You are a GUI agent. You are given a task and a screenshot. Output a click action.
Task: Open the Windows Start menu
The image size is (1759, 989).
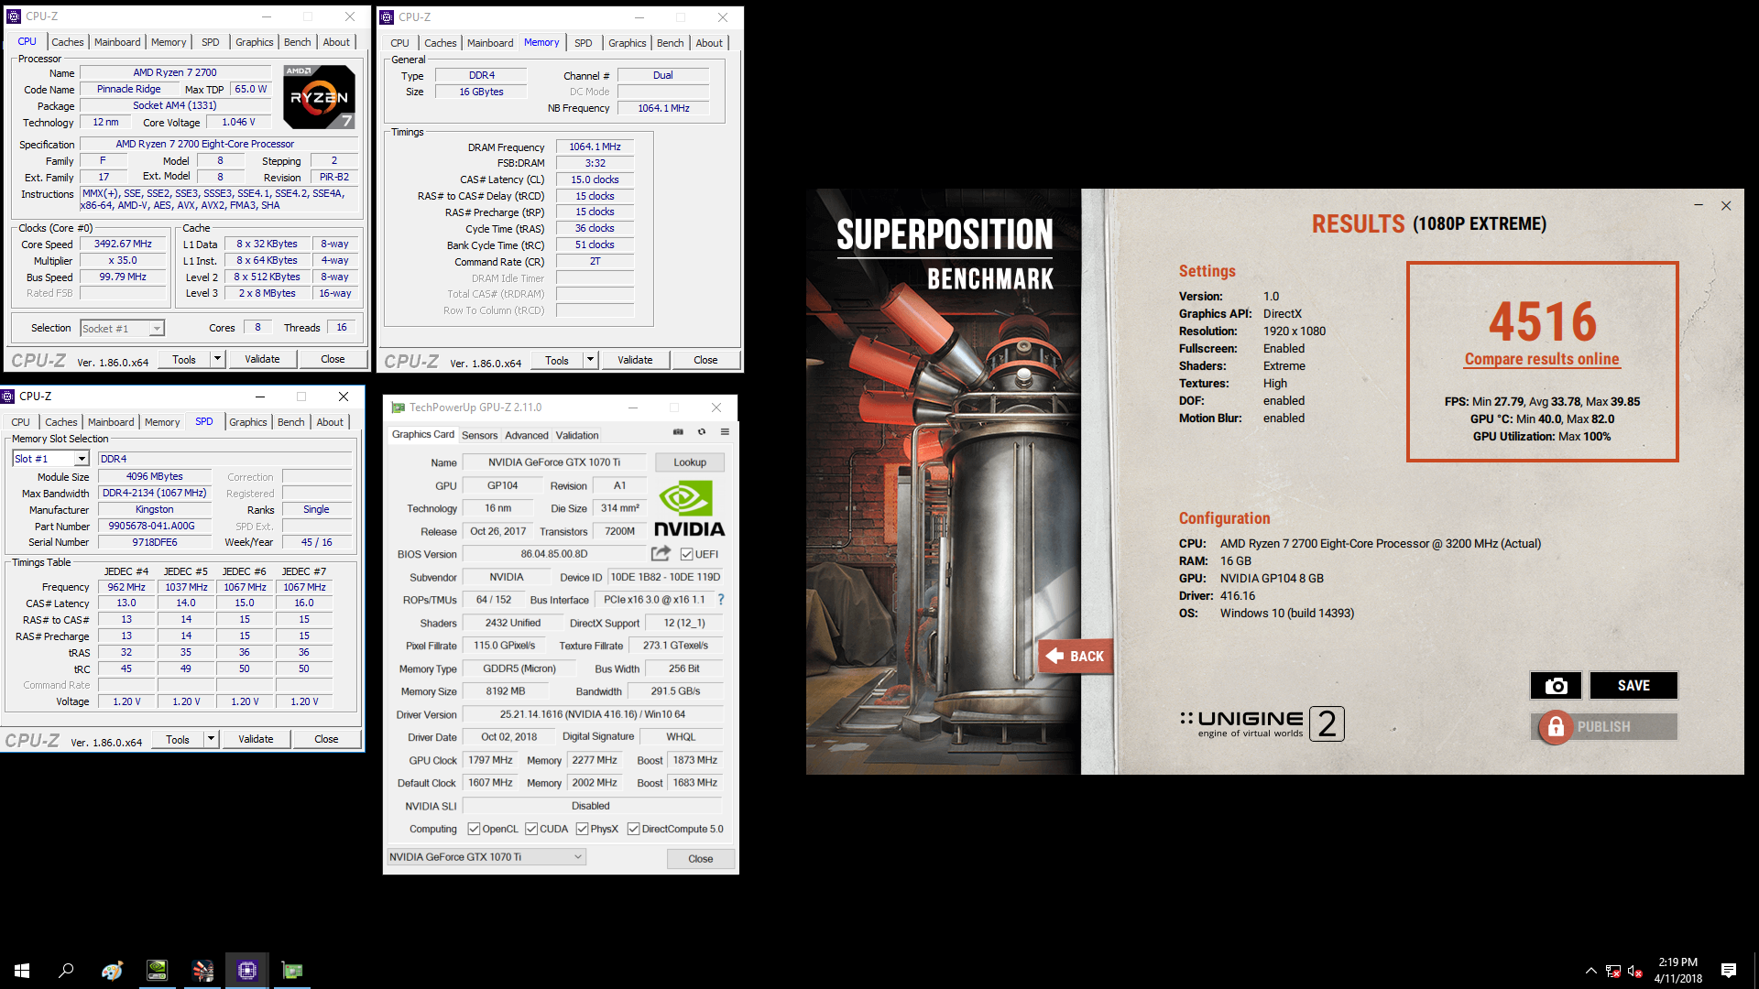point(22,970)
